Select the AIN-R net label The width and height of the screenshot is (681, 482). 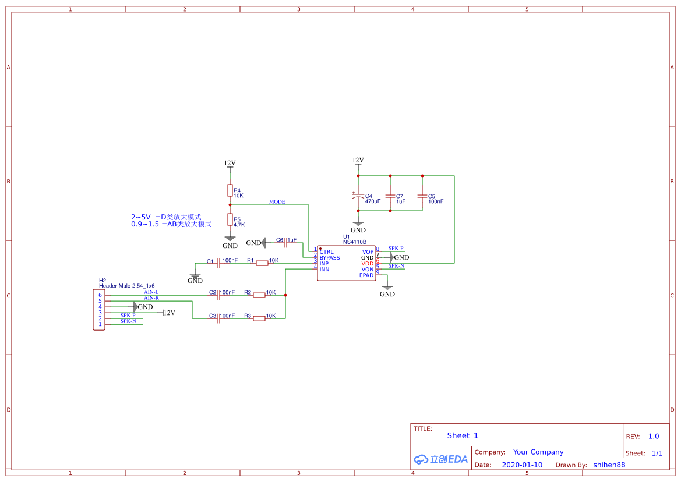(151, 297)
